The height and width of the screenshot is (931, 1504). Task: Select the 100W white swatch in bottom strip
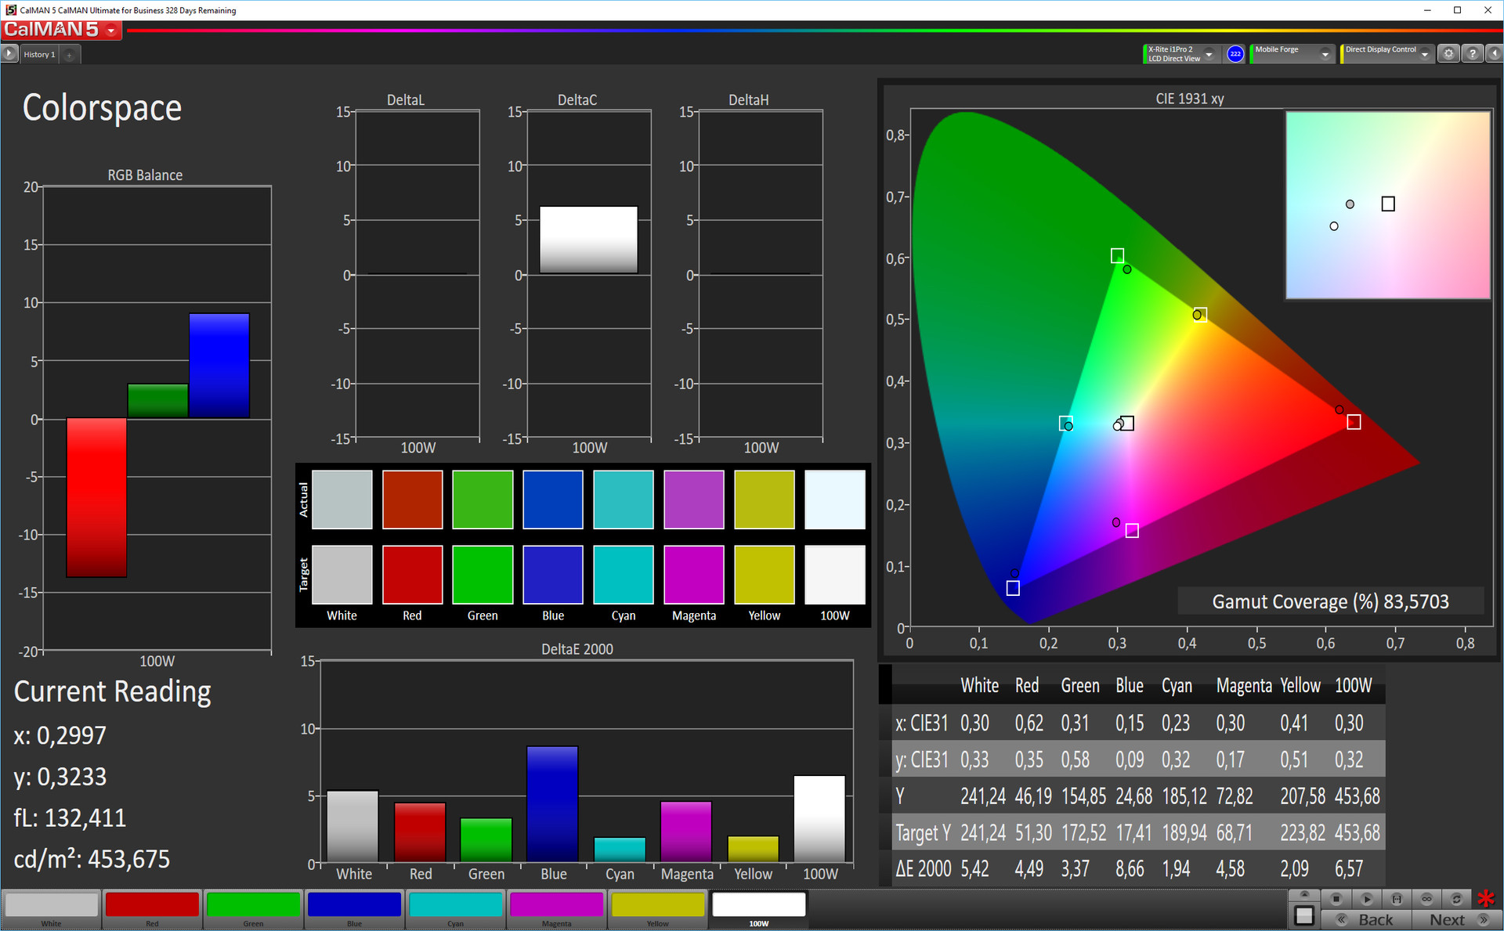click(758, 905)
